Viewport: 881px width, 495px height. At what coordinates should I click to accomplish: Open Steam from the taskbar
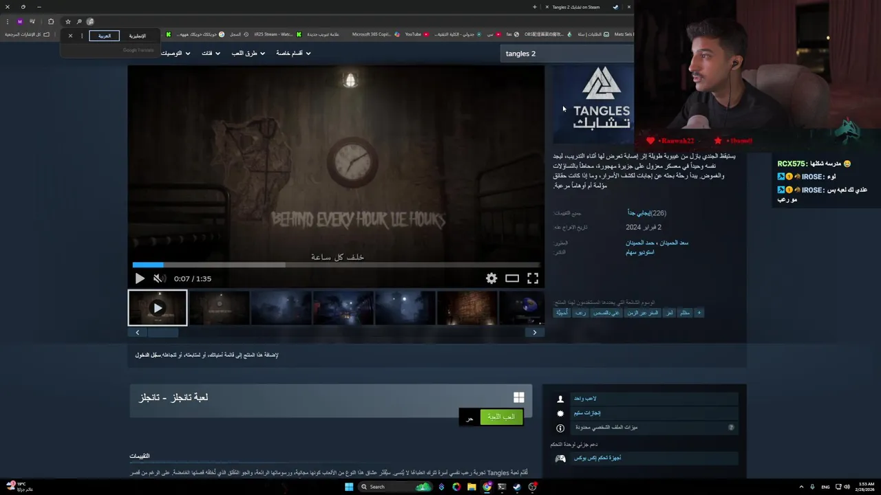pos(517,487)
